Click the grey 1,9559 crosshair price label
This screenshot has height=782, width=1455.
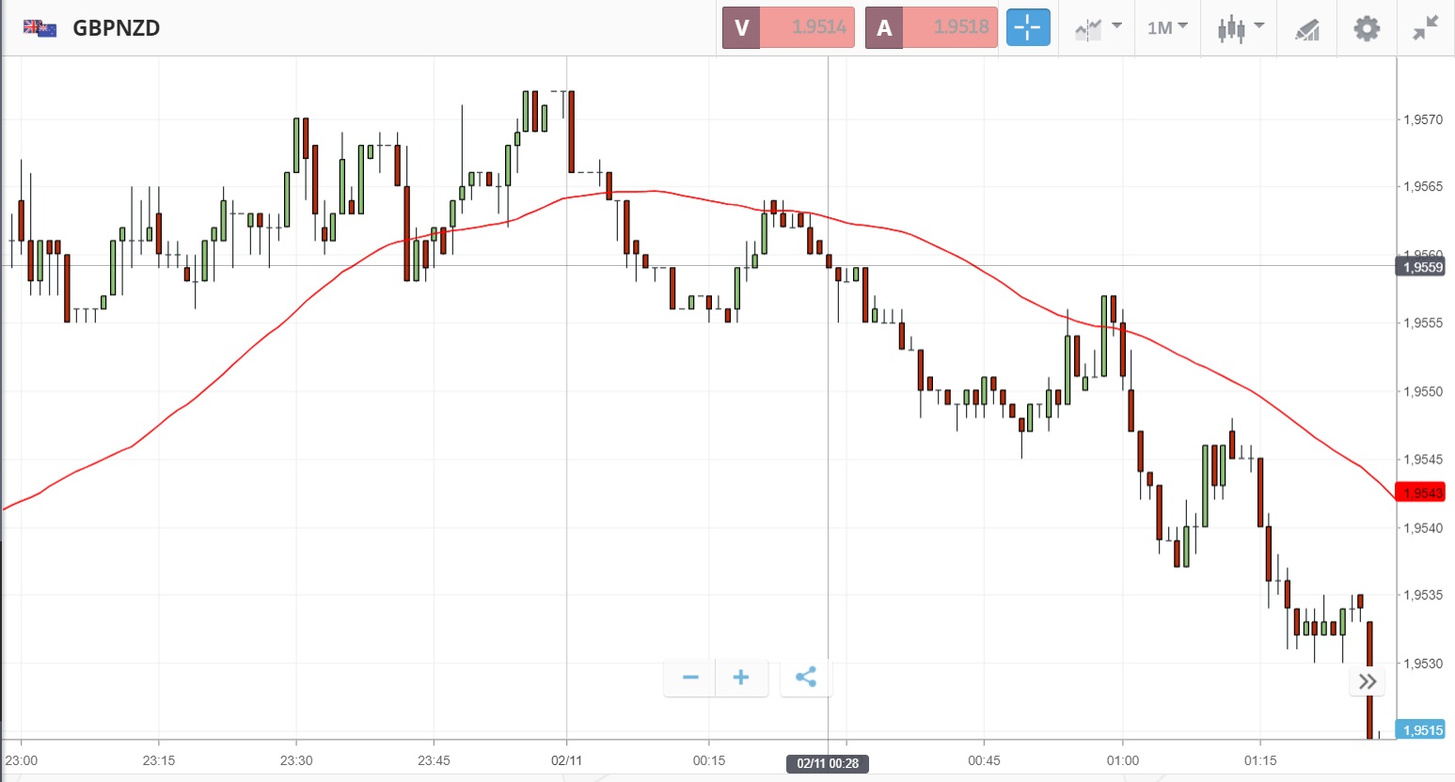pyautogui.click(x=1421, y=267)
